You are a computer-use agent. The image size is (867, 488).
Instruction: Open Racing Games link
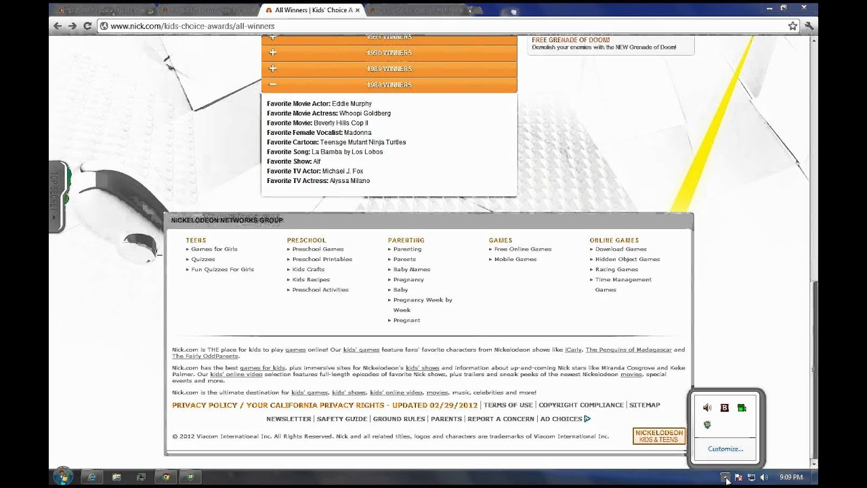[x=616, y=269]
